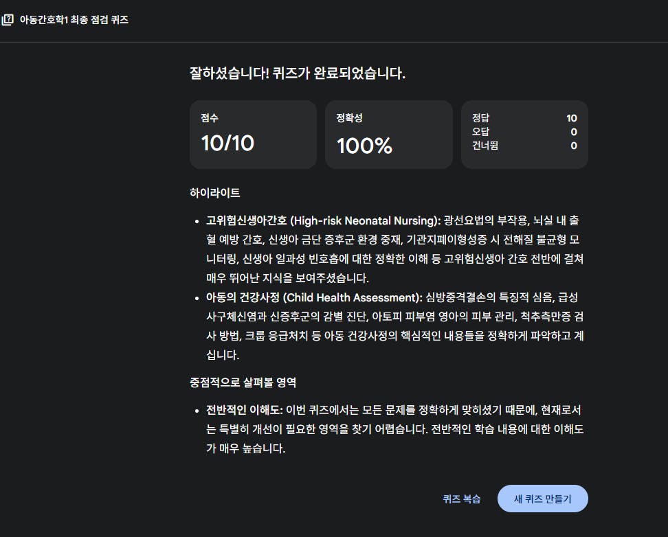This screenshot has height=537, width=668.
Task: Click the 전반적인 이해도 bullet title
Action: tap(245, 410)
